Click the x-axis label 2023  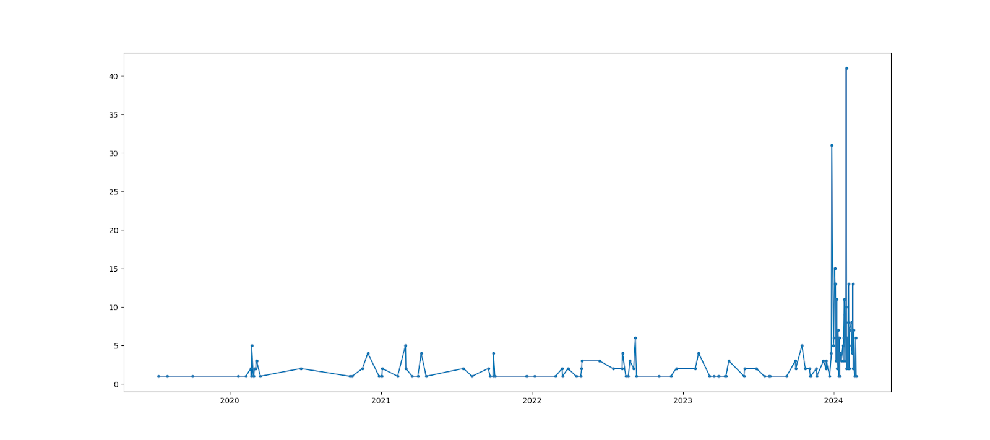(x=682, y=400)
